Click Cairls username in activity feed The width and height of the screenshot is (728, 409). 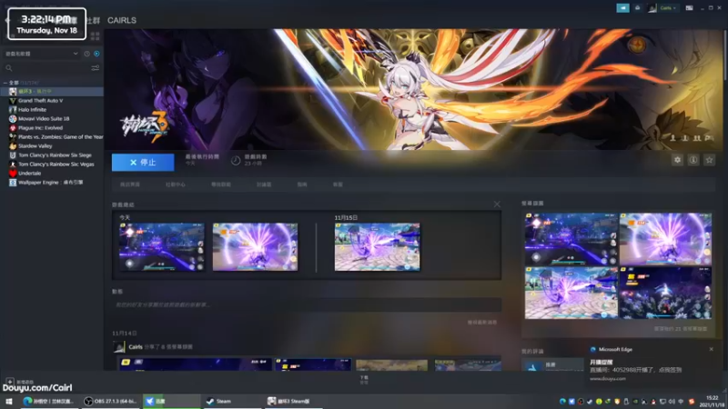[136, 347]
